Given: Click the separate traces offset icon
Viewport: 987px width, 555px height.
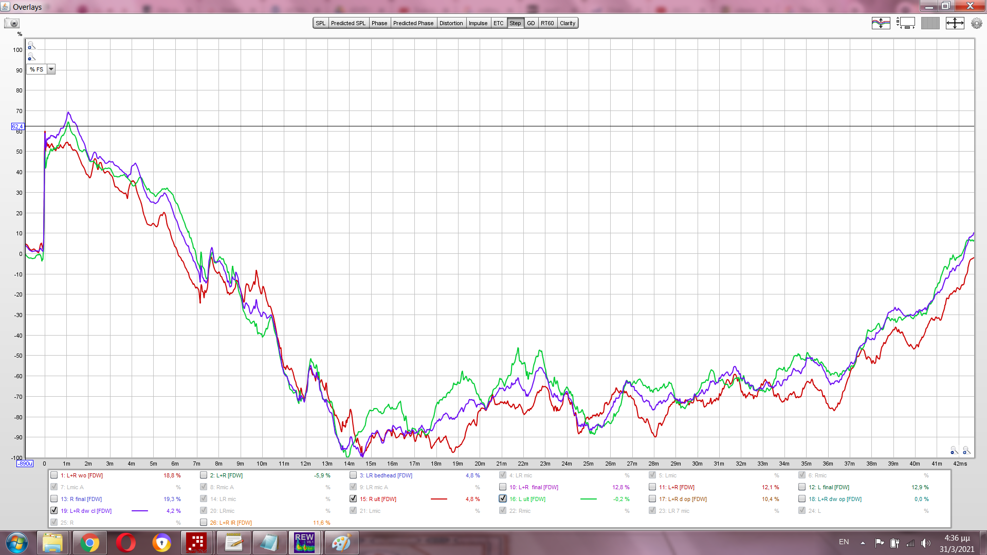Looking at the screenshot, I should tap(881, 23).
